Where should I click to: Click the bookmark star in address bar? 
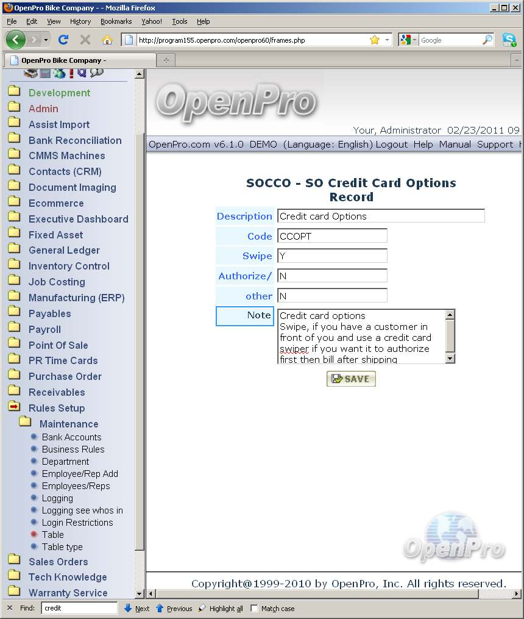pos(374,40)
